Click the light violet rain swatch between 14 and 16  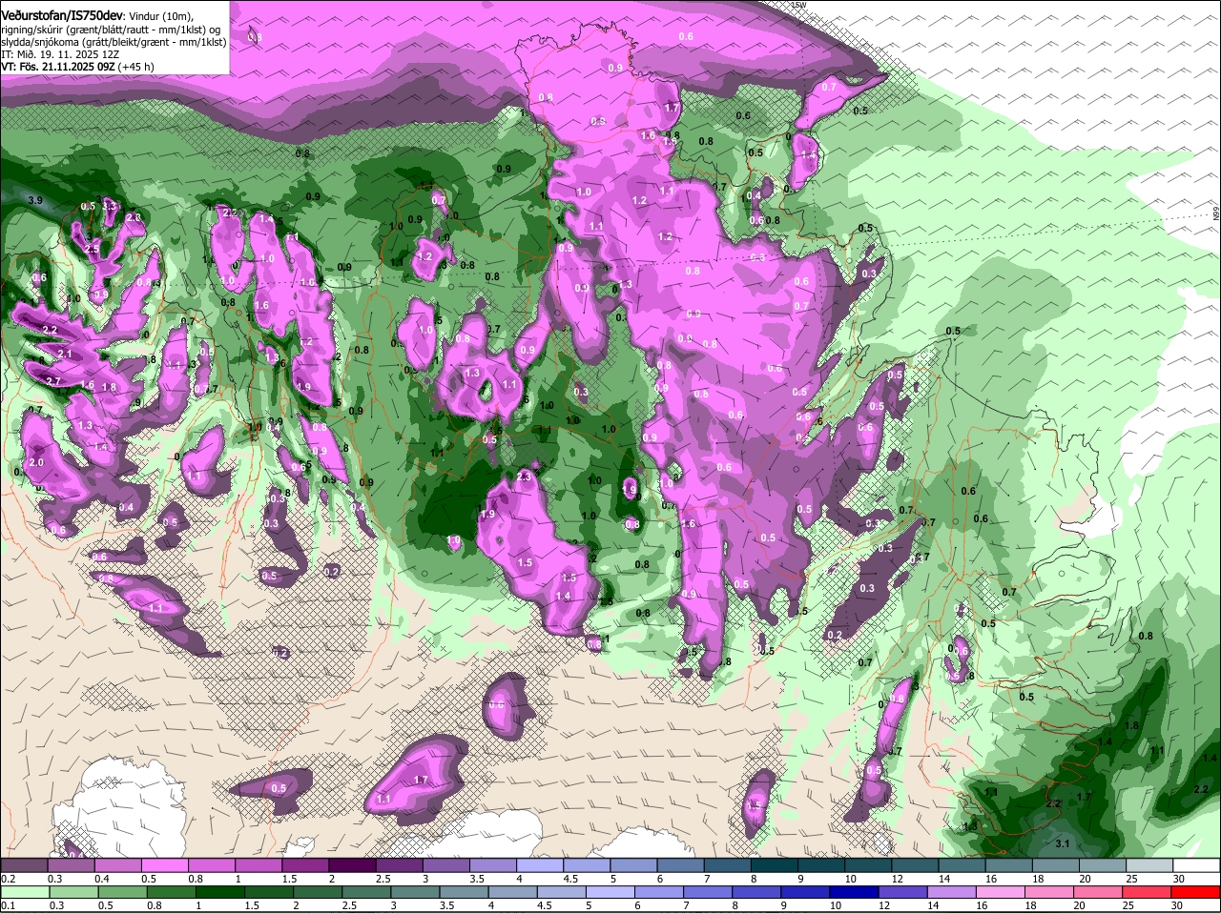point(952,892)
